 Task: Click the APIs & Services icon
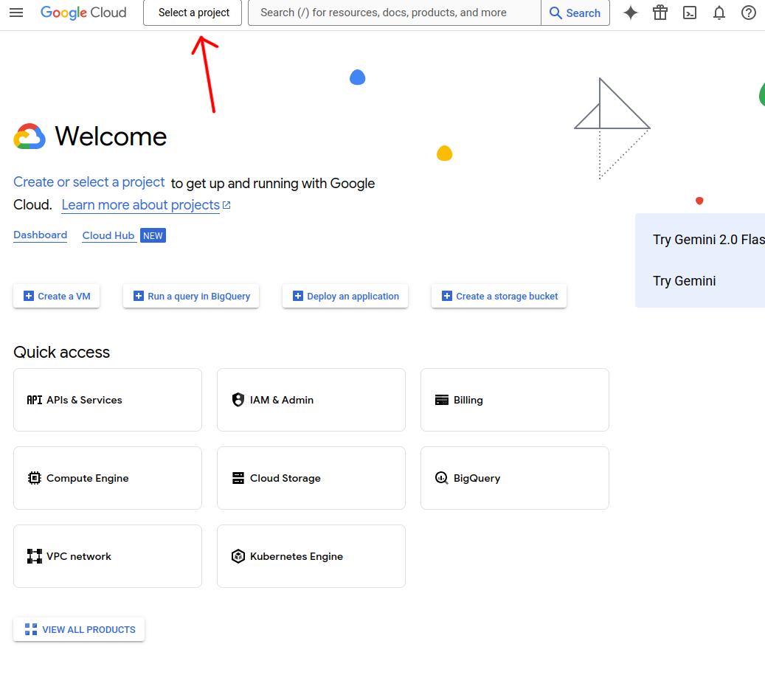34,400
